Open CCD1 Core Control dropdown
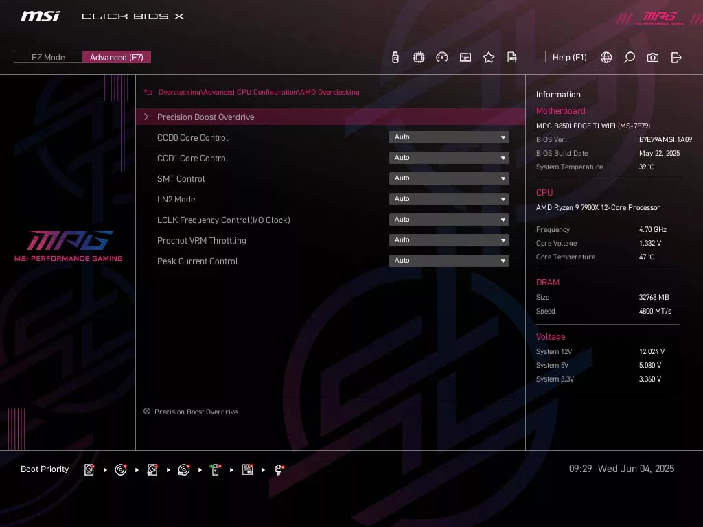 coord(449,158)
